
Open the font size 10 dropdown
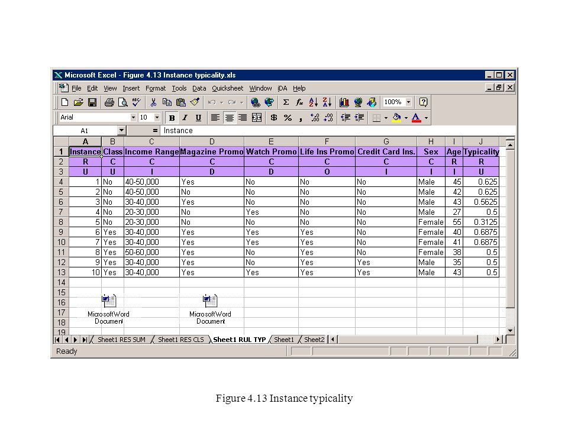[157, 118]
